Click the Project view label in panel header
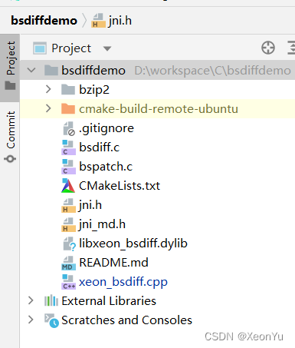 point(71,48)
